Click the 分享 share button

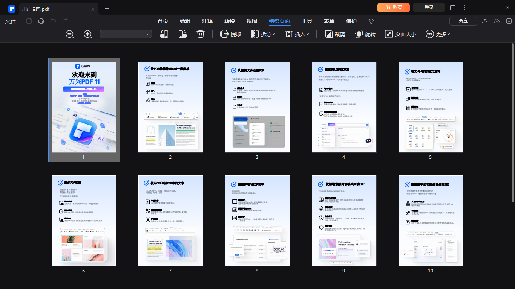pos(463,21)
